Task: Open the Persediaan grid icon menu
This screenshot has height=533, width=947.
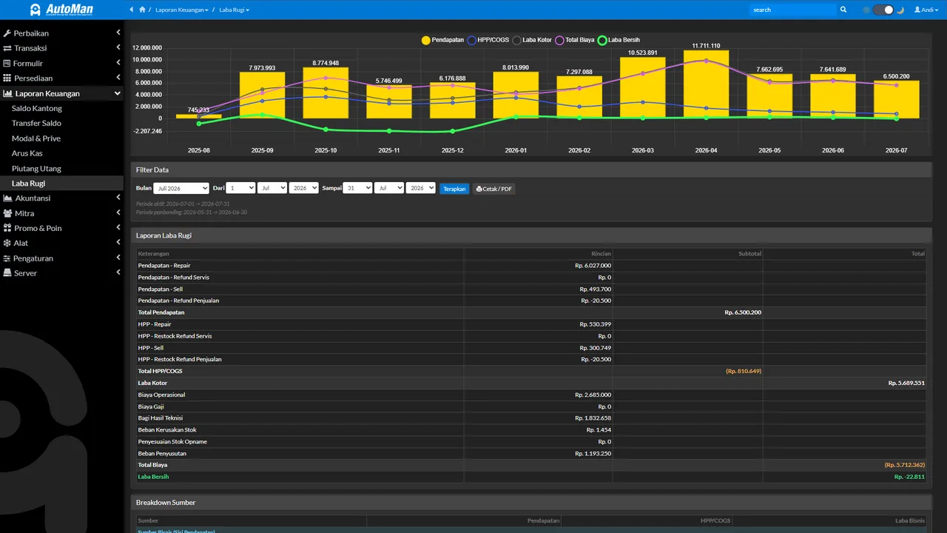Action: 61,78
